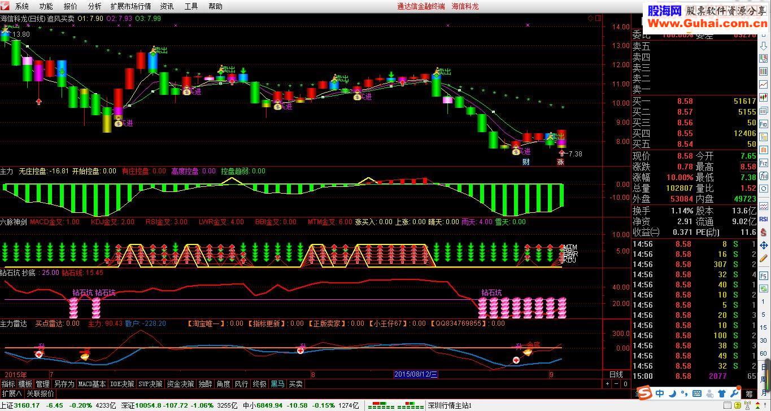Viewport: 771px width, 411px height.
Task: Open the checklist report icon in the right toolbar
Action: click(764, 59)
